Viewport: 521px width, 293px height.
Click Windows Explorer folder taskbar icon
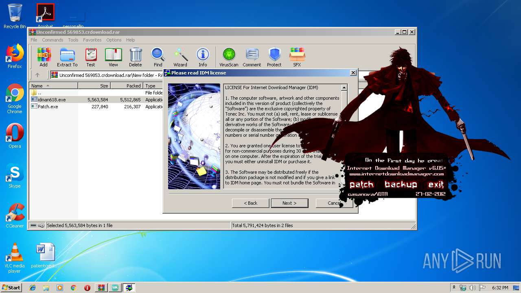click(46, 288)
